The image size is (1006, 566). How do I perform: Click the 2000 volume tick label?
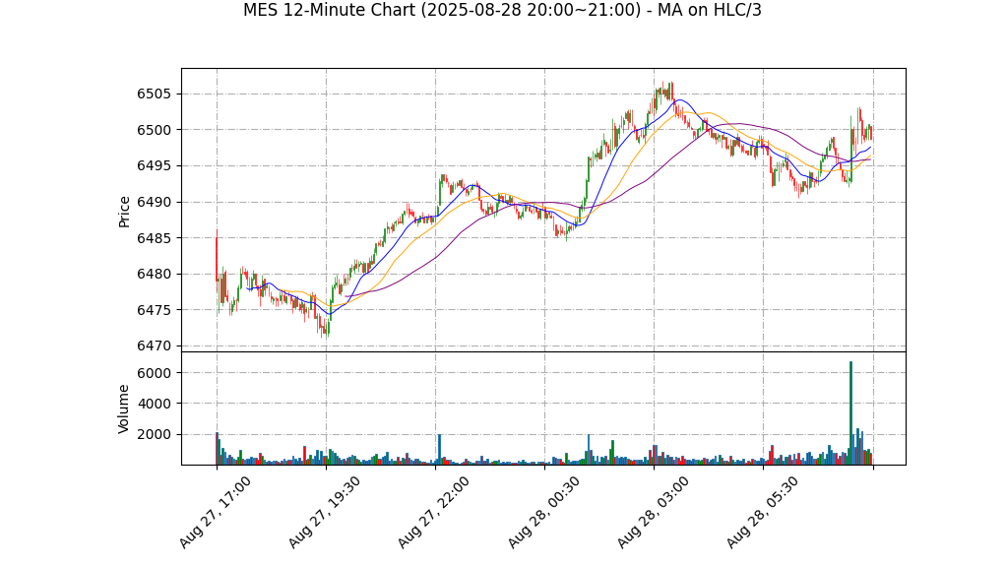click(x=154, y=434)
